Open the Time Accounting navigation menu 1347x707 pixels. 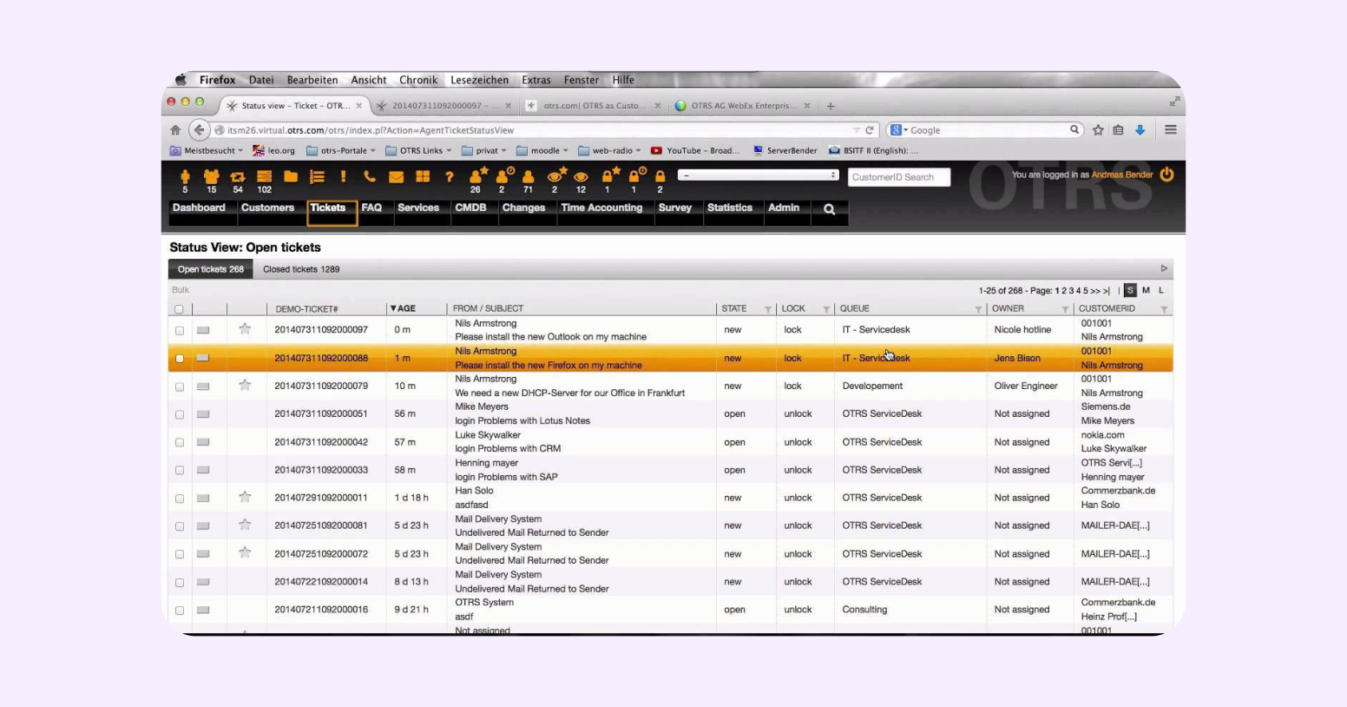click(x=601, y=208)
